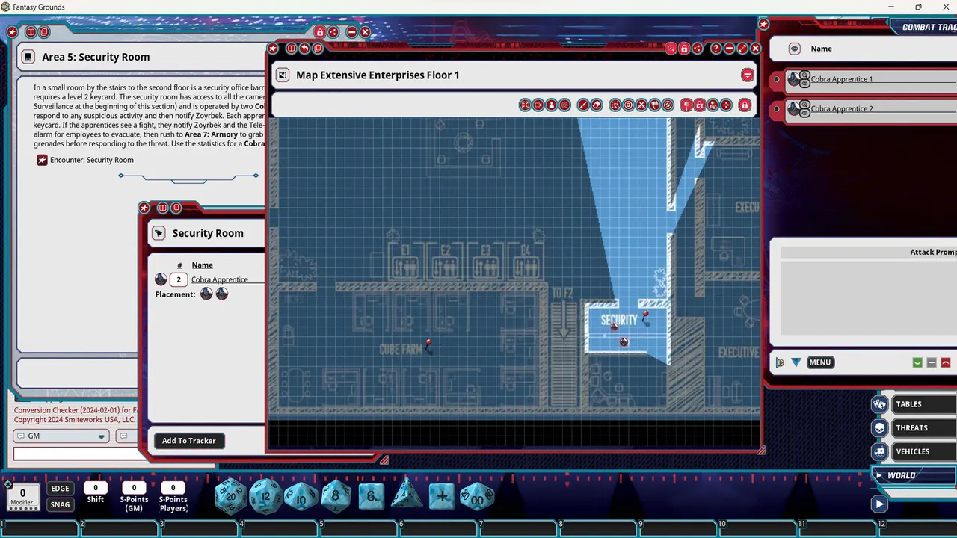
Task: Select the map pan and zoom tool
Action: (x=525, y=105)
